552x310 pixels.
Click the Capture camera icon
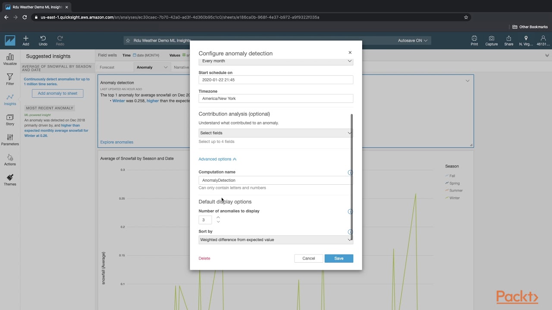[x=491, y=38]
